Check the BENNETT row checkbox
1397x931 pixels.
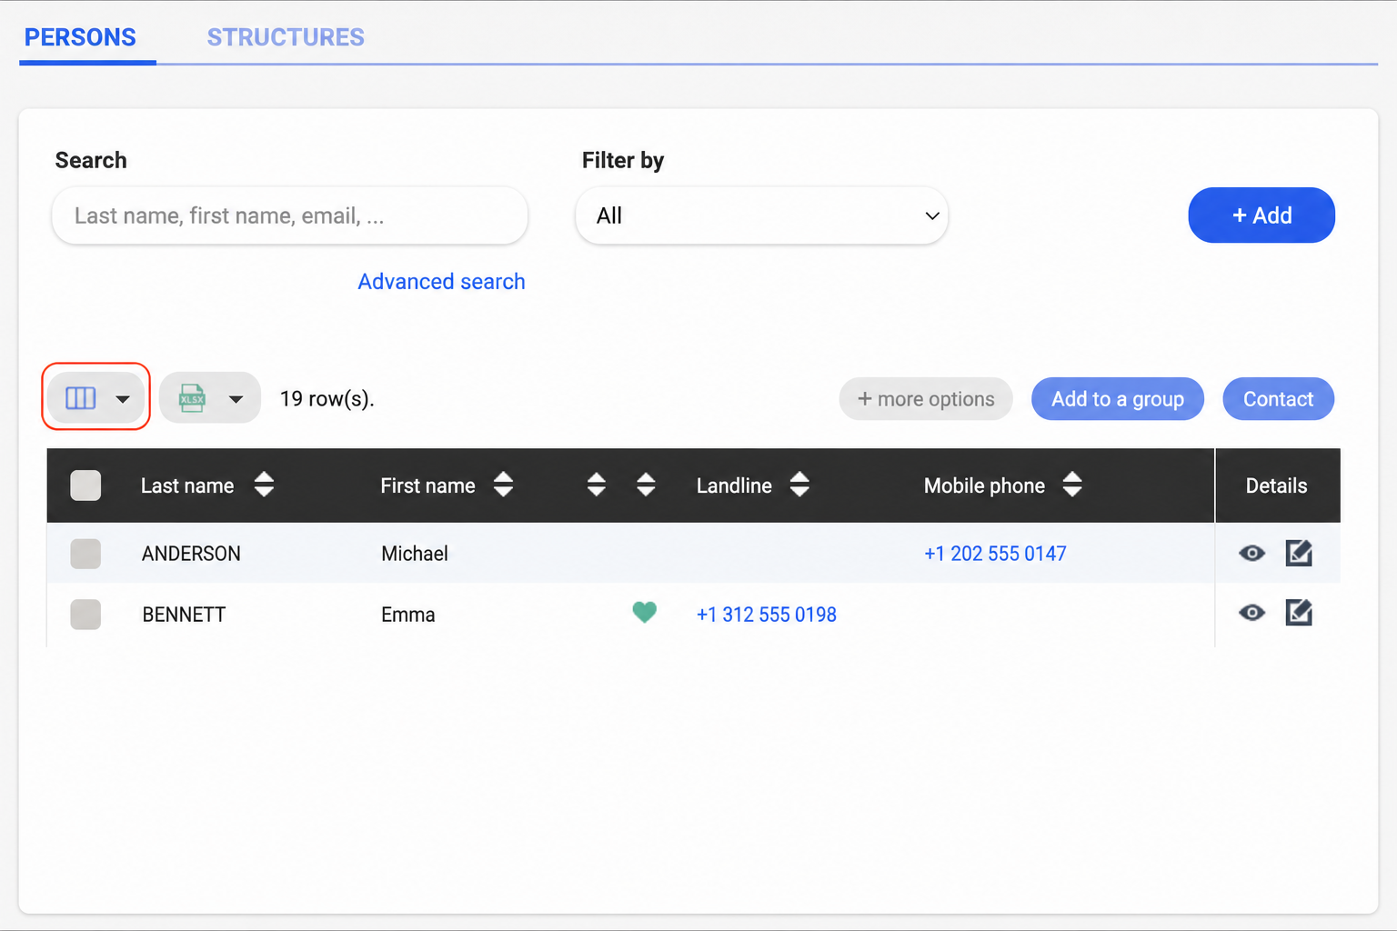point(85,615)
